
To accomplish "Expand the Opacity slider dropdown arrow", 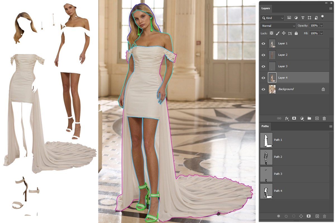I will tap(322, 26).
